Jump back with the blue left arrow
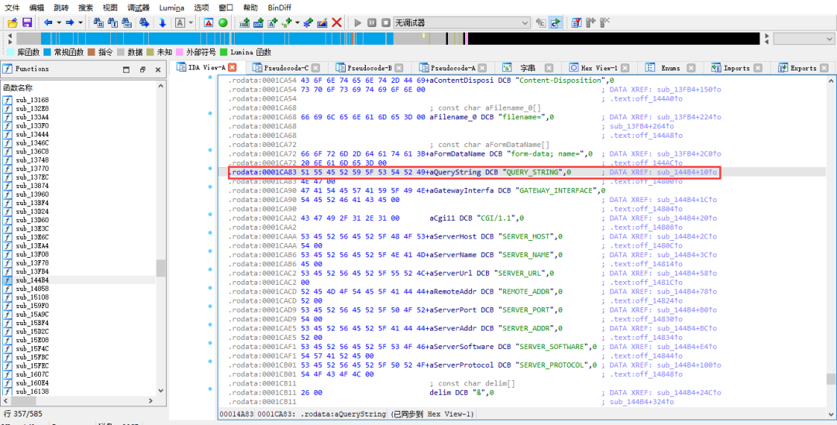The image size is (837, 425). coord(49,23)
